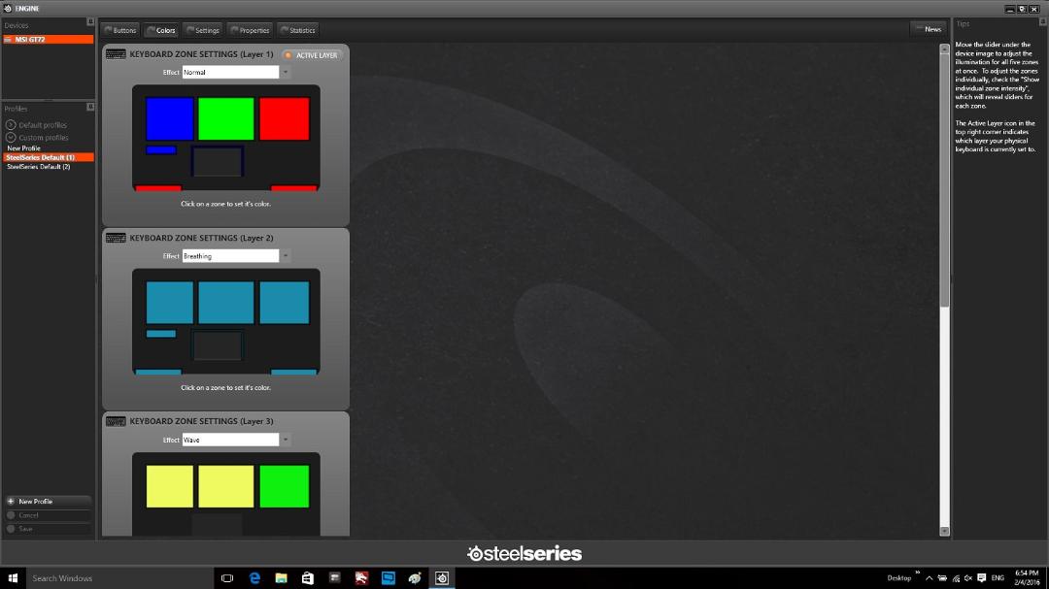Open File Explorer from the taskbar
This screenshot has width=1049, height=589.
[281, 578]
